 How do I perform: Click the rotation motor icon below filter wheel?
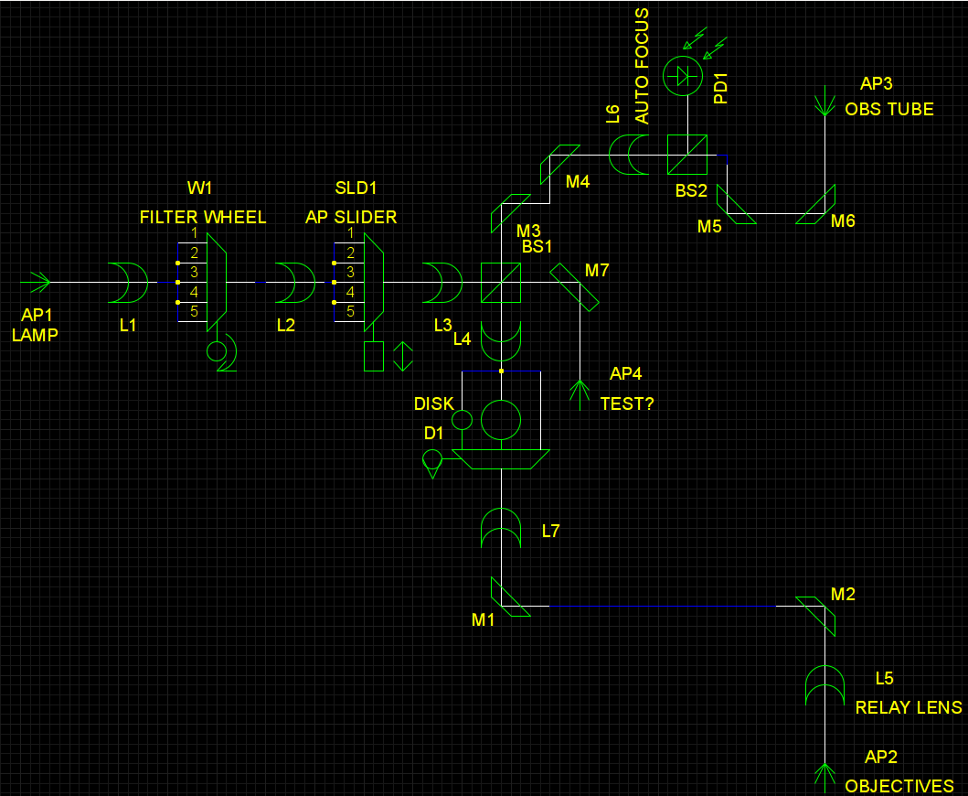point(220,353)
